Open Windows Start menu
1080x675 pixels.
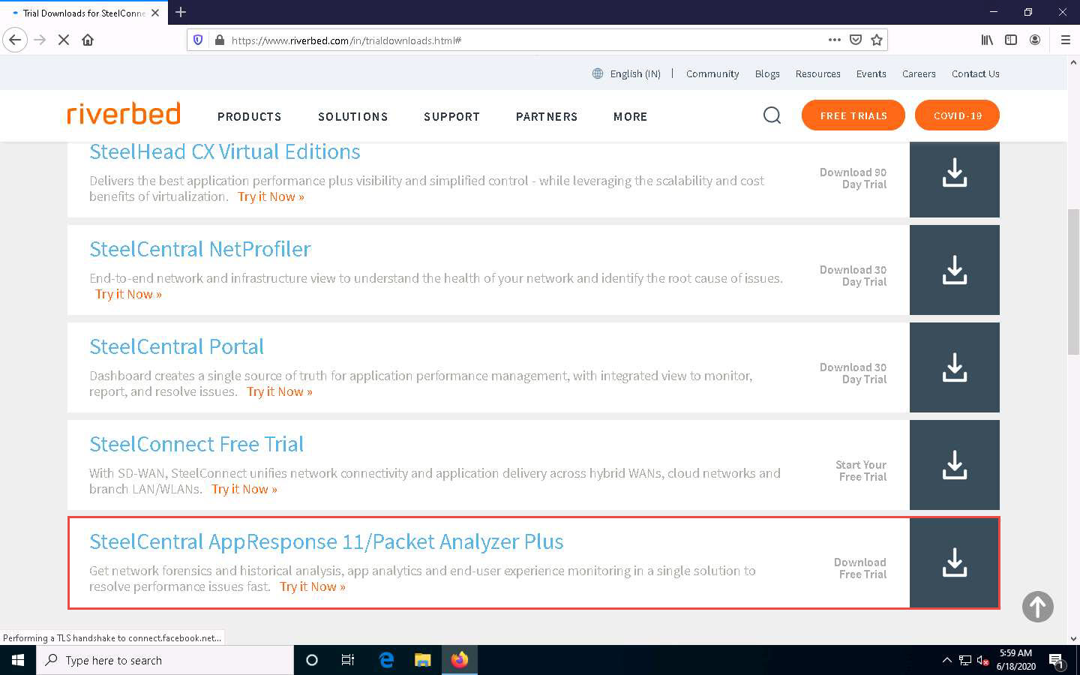click(18, 660)
